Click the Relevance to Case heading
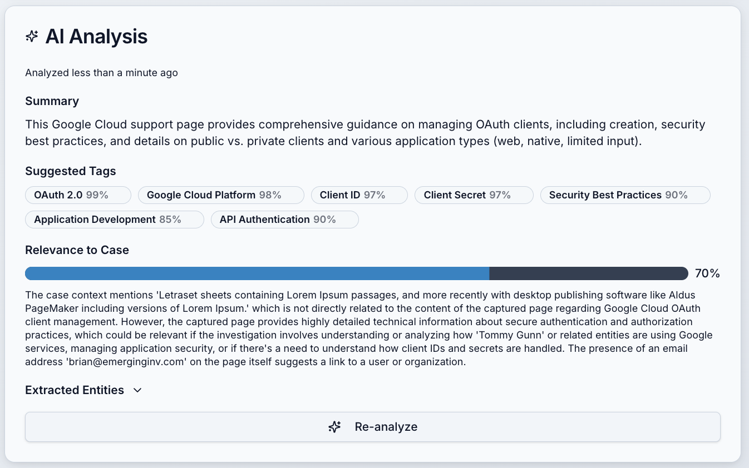Screen dimensions: 749x468 [x=77, y=250]
